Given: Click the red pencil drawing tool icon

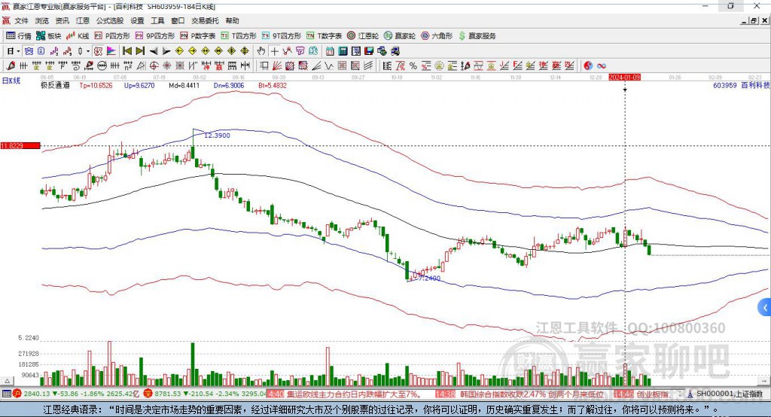Looking at the screenshot, I should [11, 65].
